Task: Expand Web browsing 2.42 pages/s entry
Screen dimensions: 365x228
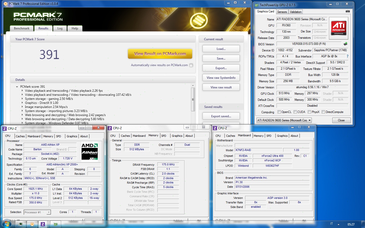Action: (22, 115)
